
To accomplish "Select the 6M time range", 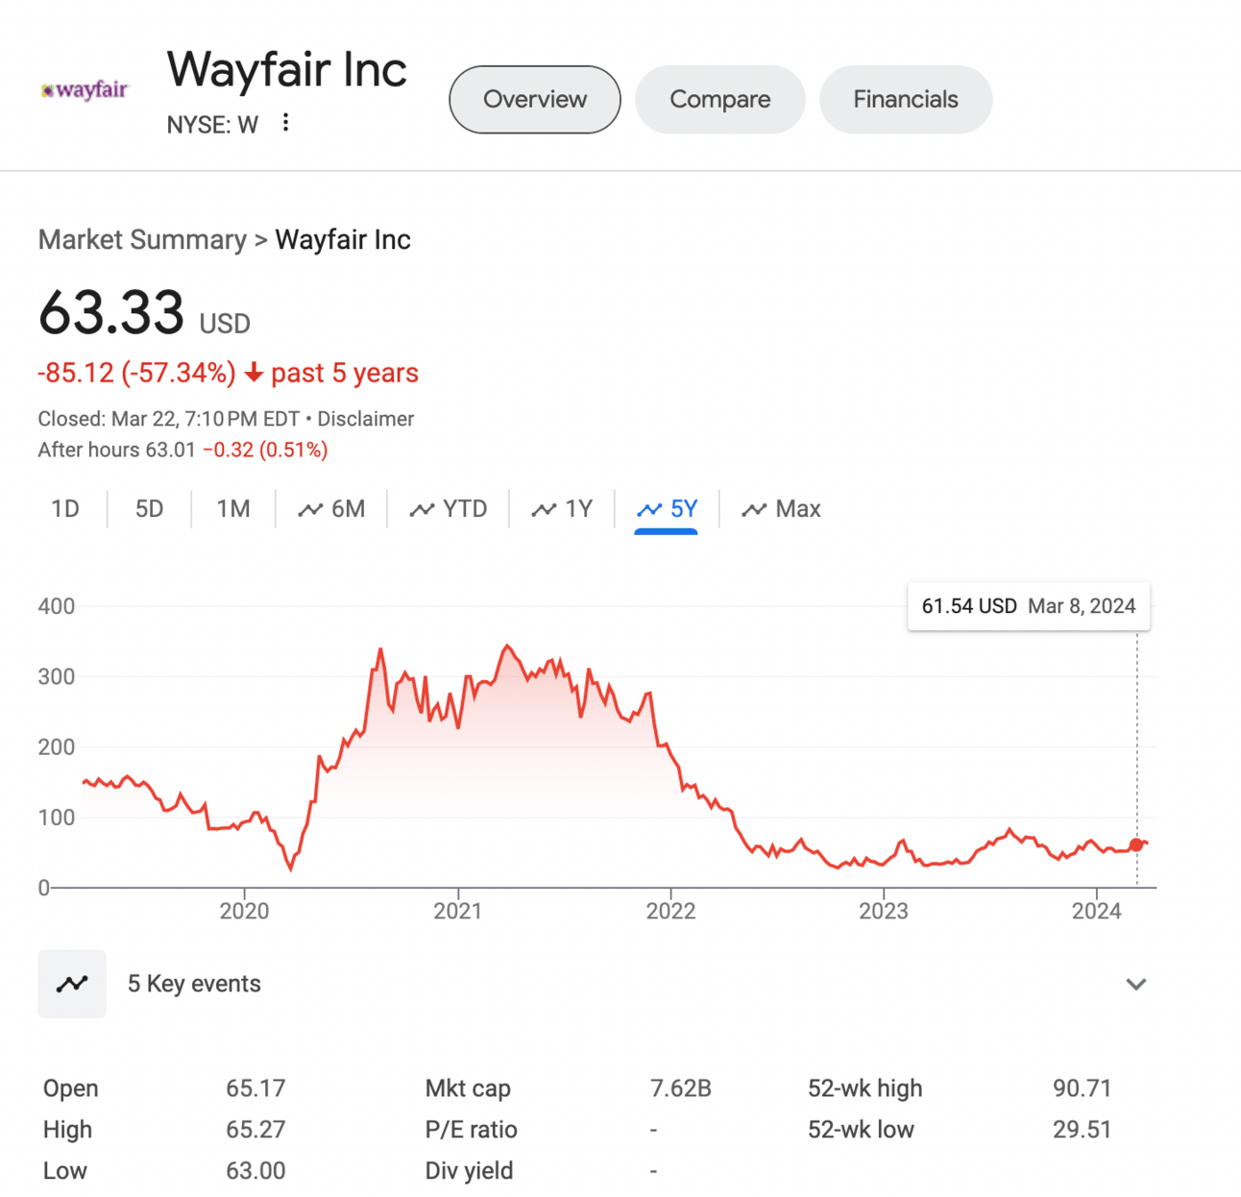I will pyautogui.click(x=332, y=509).
